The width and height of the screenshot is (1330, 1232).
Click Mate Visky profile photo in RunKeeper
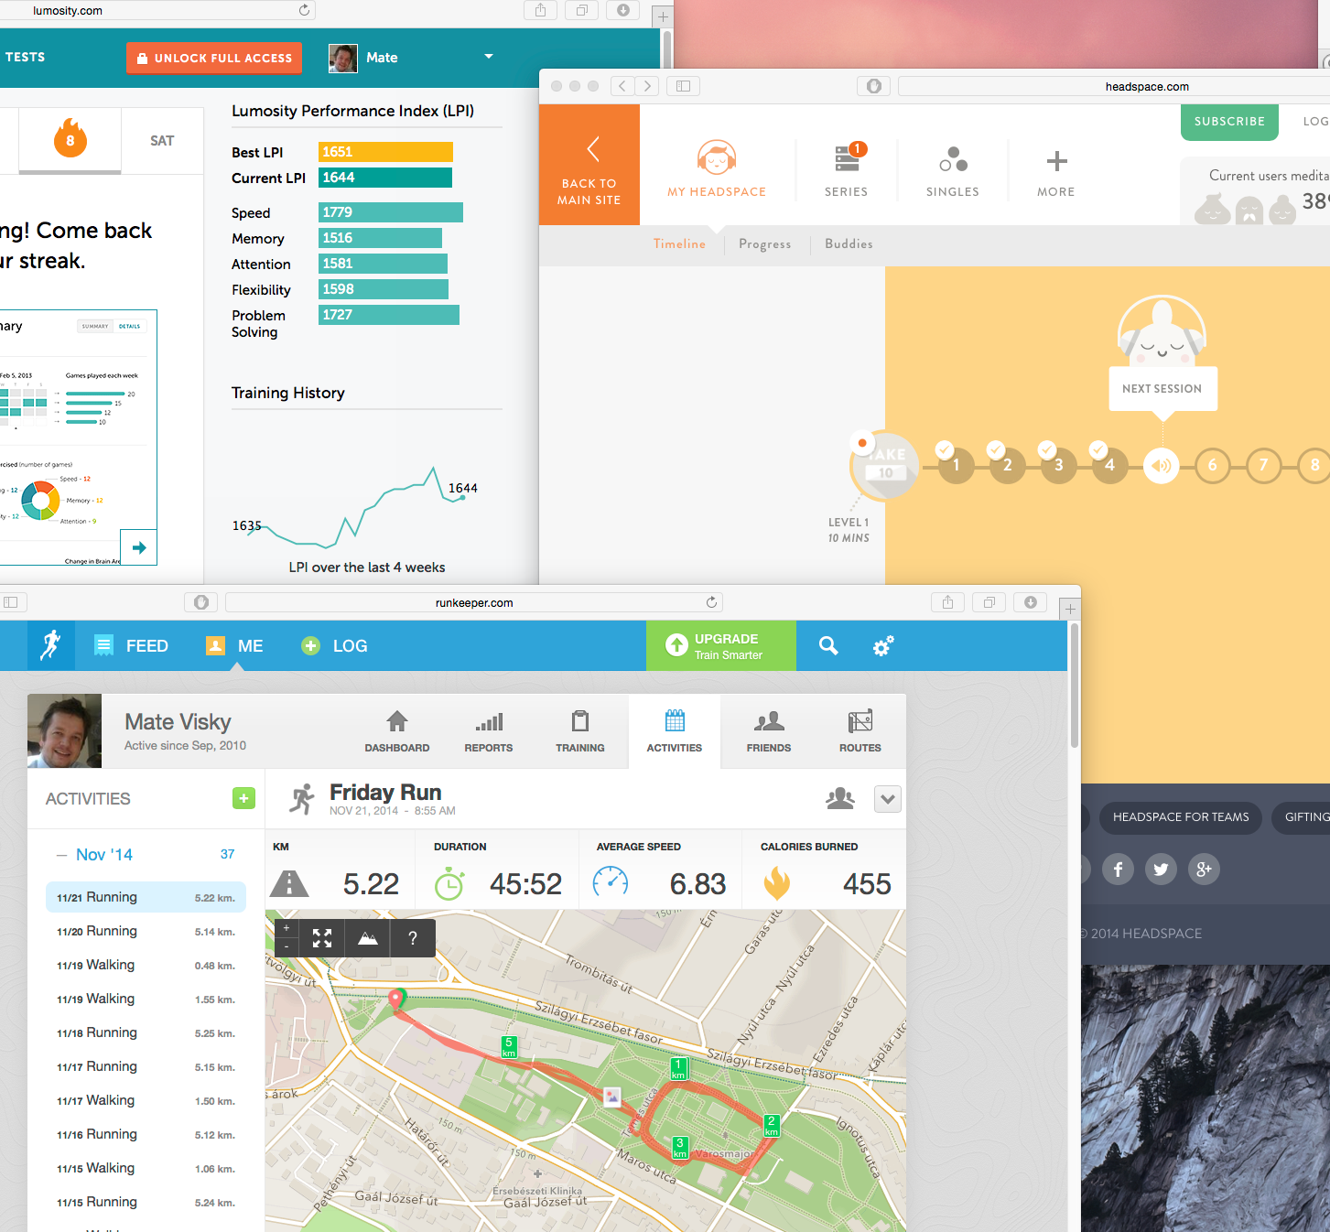click(x=65, y=730)
